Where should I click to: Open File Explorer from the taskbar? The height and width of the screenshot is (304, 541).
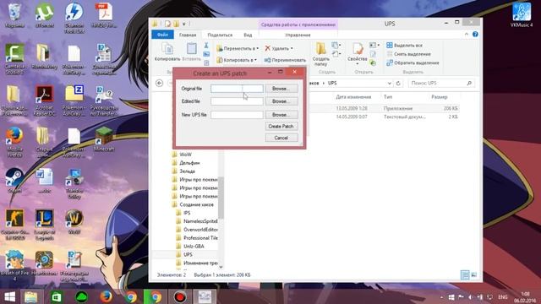click(31, 297)
